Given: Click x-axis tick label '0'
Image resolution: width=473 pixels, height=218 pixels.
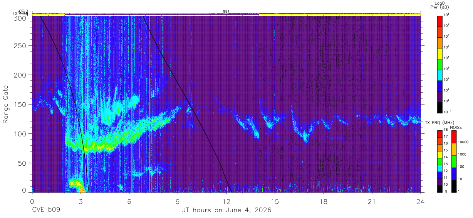Looking at the screenshot, I should 32,202.
